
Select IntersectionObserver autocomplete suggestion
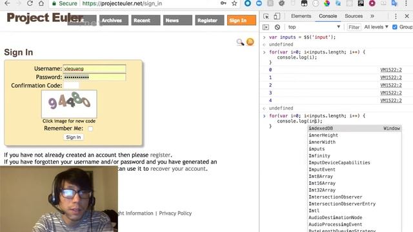(x=354, y=197)
